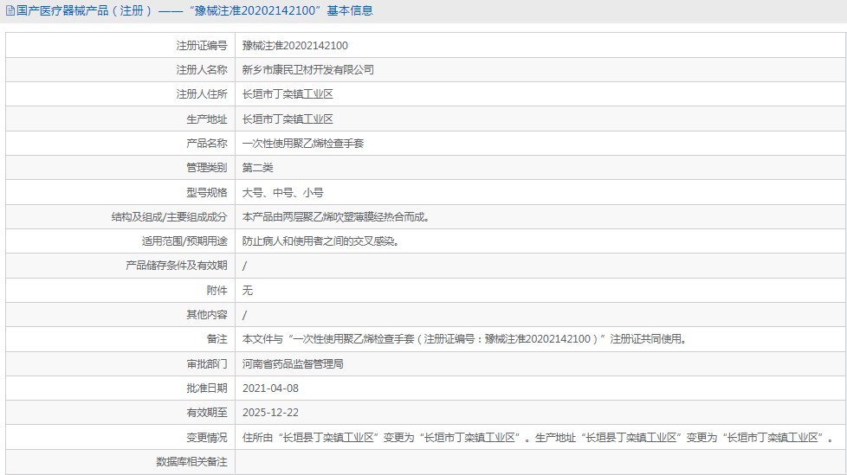847x475 pixels.
Task: Click the 备注 text starting with 本文件与
Action: [x=464, y=339]
